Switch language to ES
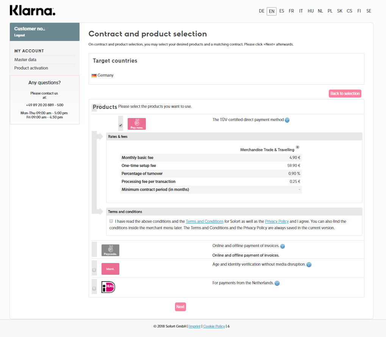 (x=281, y=11)
